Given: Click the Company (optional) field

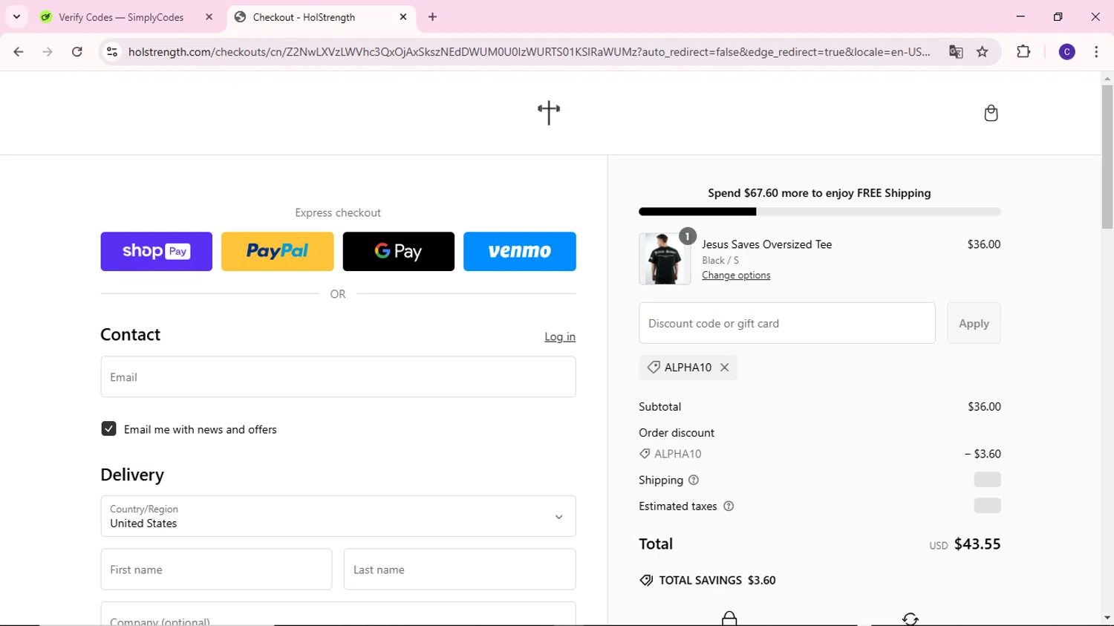Looking at the screenshot, I should (x=338, y=615).
